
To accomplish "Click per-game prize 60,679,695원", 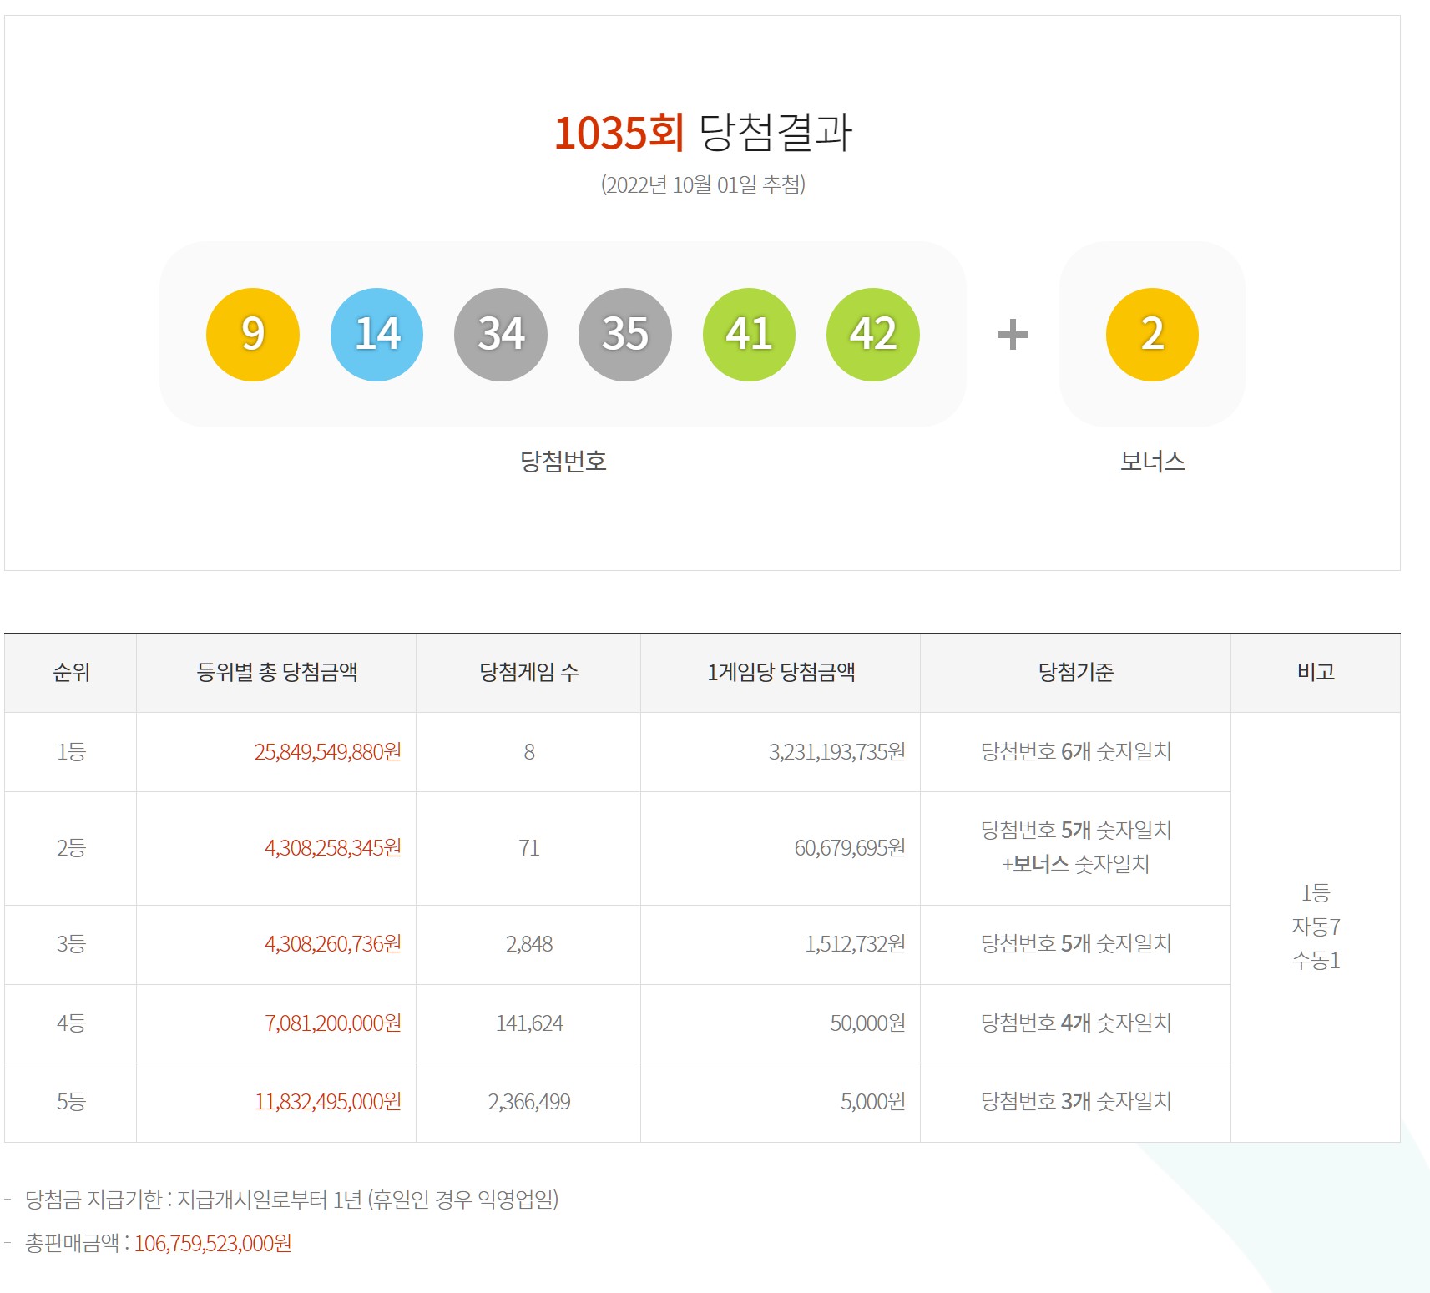I will [850, 848].
